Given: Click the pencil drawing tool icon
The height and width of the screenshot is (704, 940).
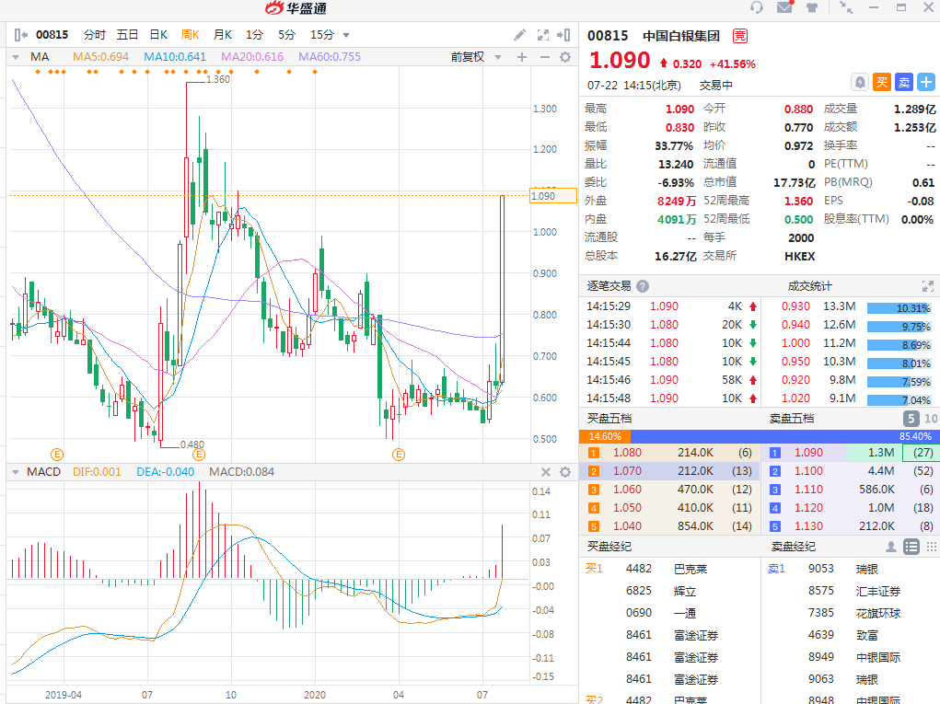Looking at the screenshot, I should point(519,35).
